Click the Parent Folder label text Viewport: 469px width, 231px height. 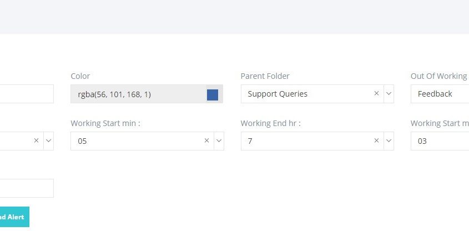[x=265, y=76]
